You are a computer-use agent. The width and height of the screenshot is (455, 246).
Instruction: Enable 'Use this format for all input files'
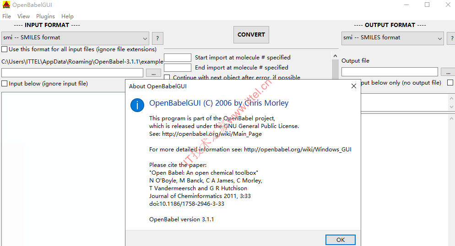(x=5, y=49)
